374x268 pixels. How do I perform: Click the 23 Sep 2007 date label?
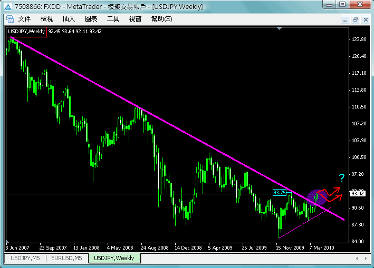coord(53,248)
